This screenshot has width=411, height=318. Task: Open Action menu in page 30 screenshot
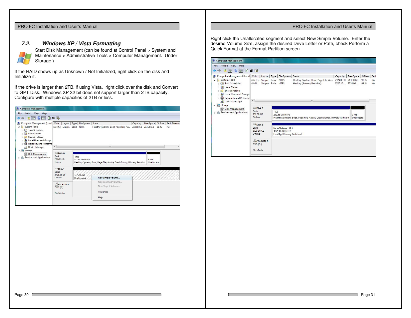pos(28,113)
